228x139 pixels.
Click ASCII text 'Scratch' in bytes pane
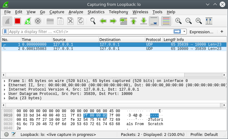155,124
